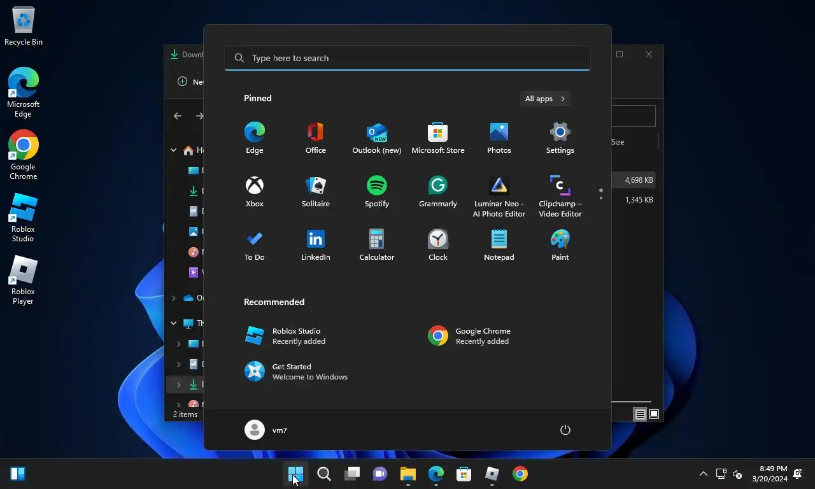
Task: Switch File Explorer to details view
Action: (640, 415)
